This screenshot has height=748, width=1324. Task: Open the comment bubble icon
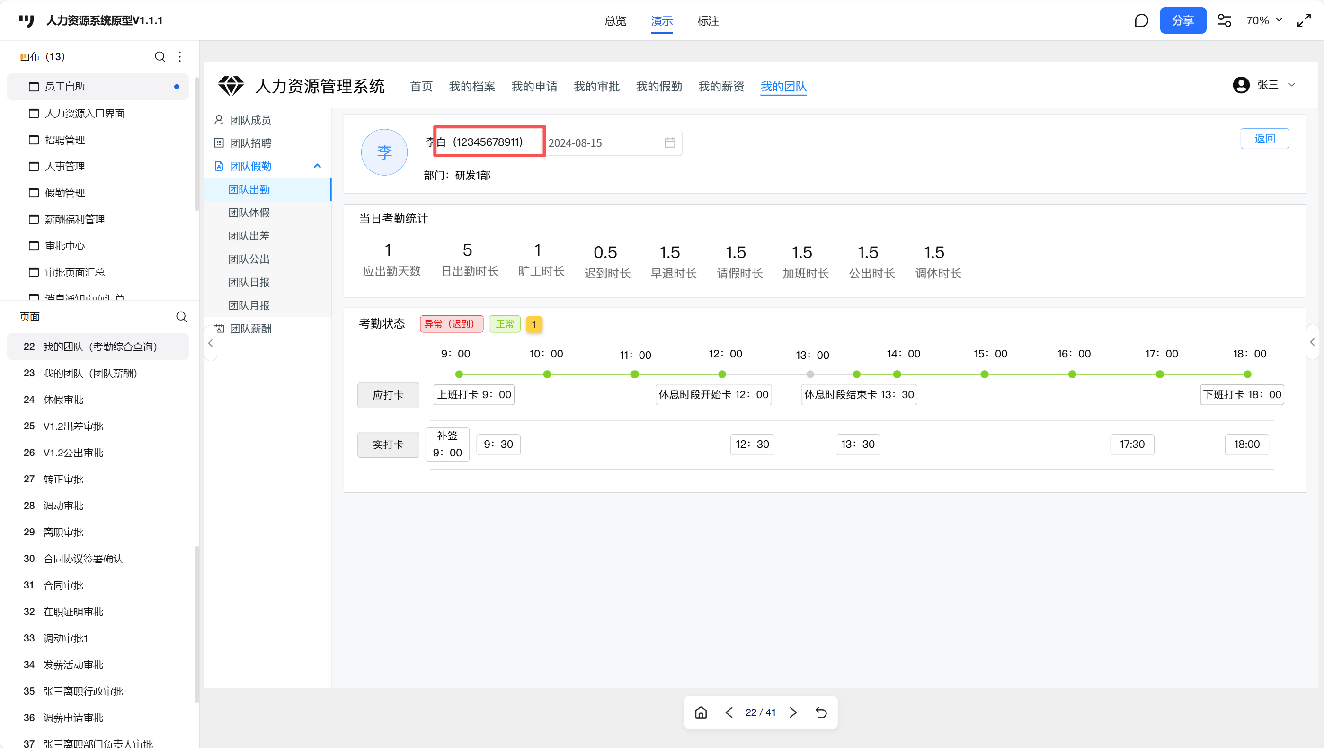click(x=1141, y=20)
